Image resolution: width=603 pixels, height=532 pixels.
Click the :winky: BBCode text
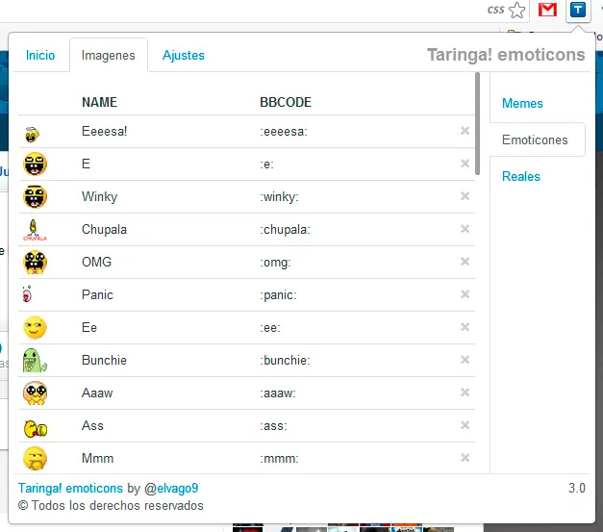pos(279,197)
